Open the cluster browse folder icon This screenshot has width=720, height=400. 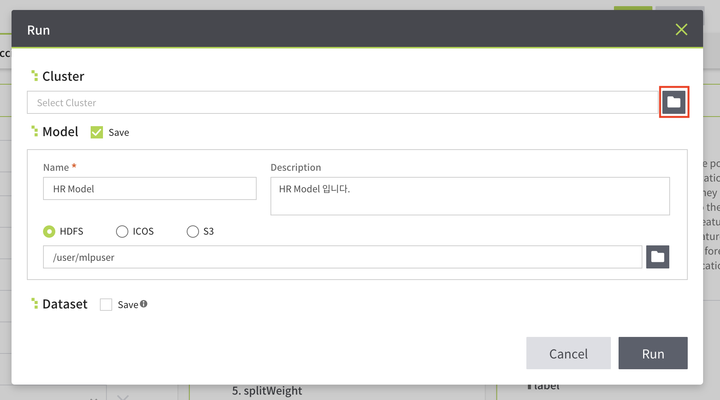pos(674,102)
